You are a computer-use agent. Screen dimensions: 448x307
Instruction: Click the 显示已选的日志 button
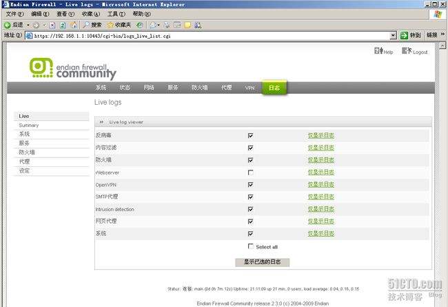tap(262, 262)
